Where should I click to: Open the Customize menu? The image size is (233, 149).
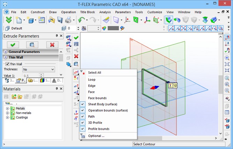(155, 12)
